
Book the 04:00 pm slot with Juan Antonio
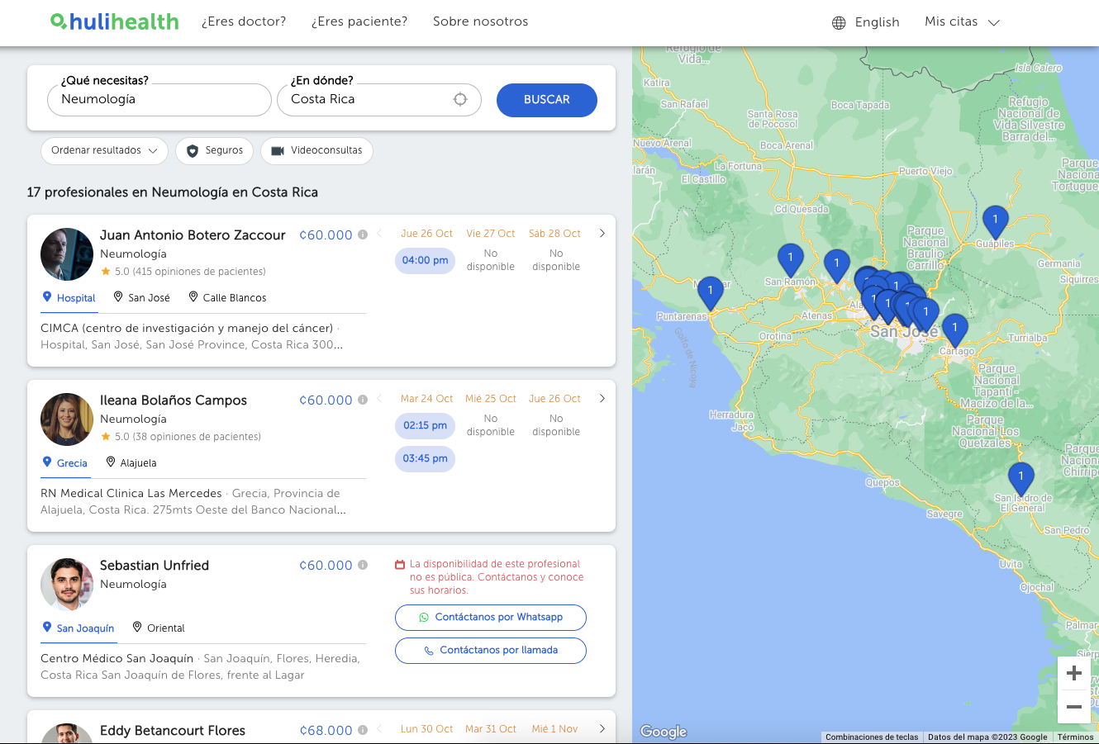[x=425, y=260]
